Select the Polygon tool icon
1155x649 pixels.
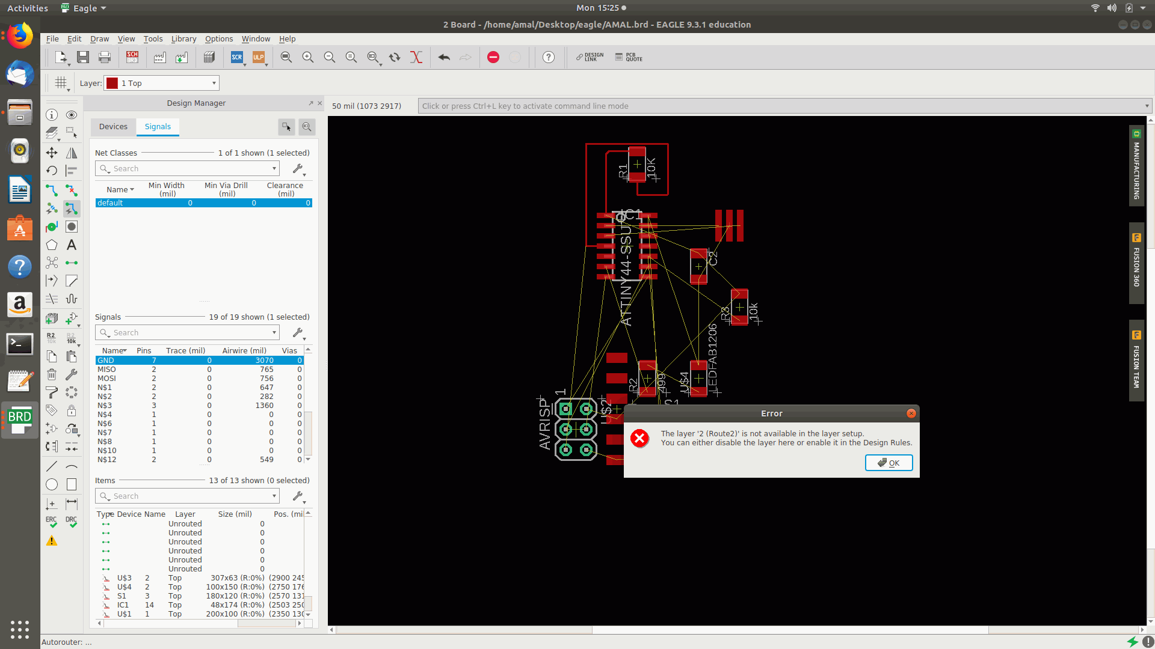pos(52,245)
